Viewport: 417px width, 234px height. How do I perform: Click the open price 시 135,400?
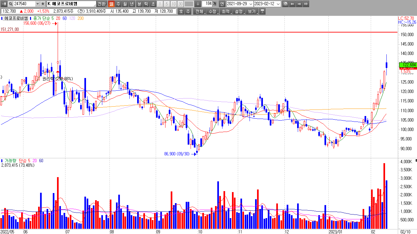[119, 11]
